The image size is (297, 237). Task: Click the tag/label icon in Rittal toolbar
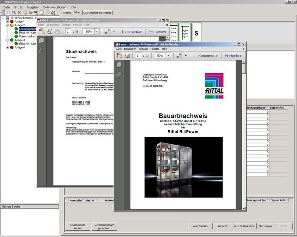click(x=25, y=13)
